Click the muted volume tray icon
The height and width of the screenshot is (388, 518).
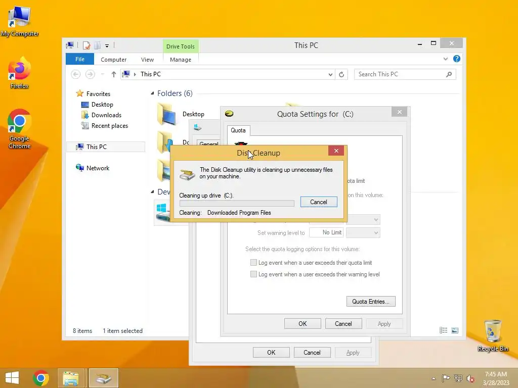click(470, 378)
